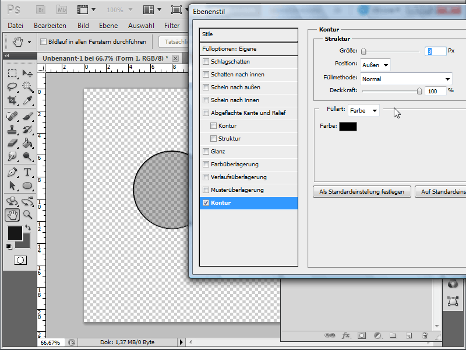Select the Magic Wand tool
This screenshot has height=350, width=466.
point(27,87)
